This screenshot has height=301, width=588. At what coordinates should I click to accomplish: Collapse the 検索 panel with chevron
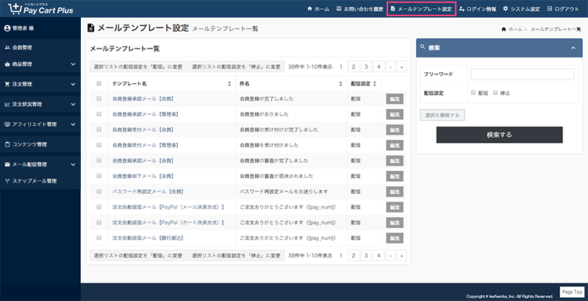tap(572, 47)
